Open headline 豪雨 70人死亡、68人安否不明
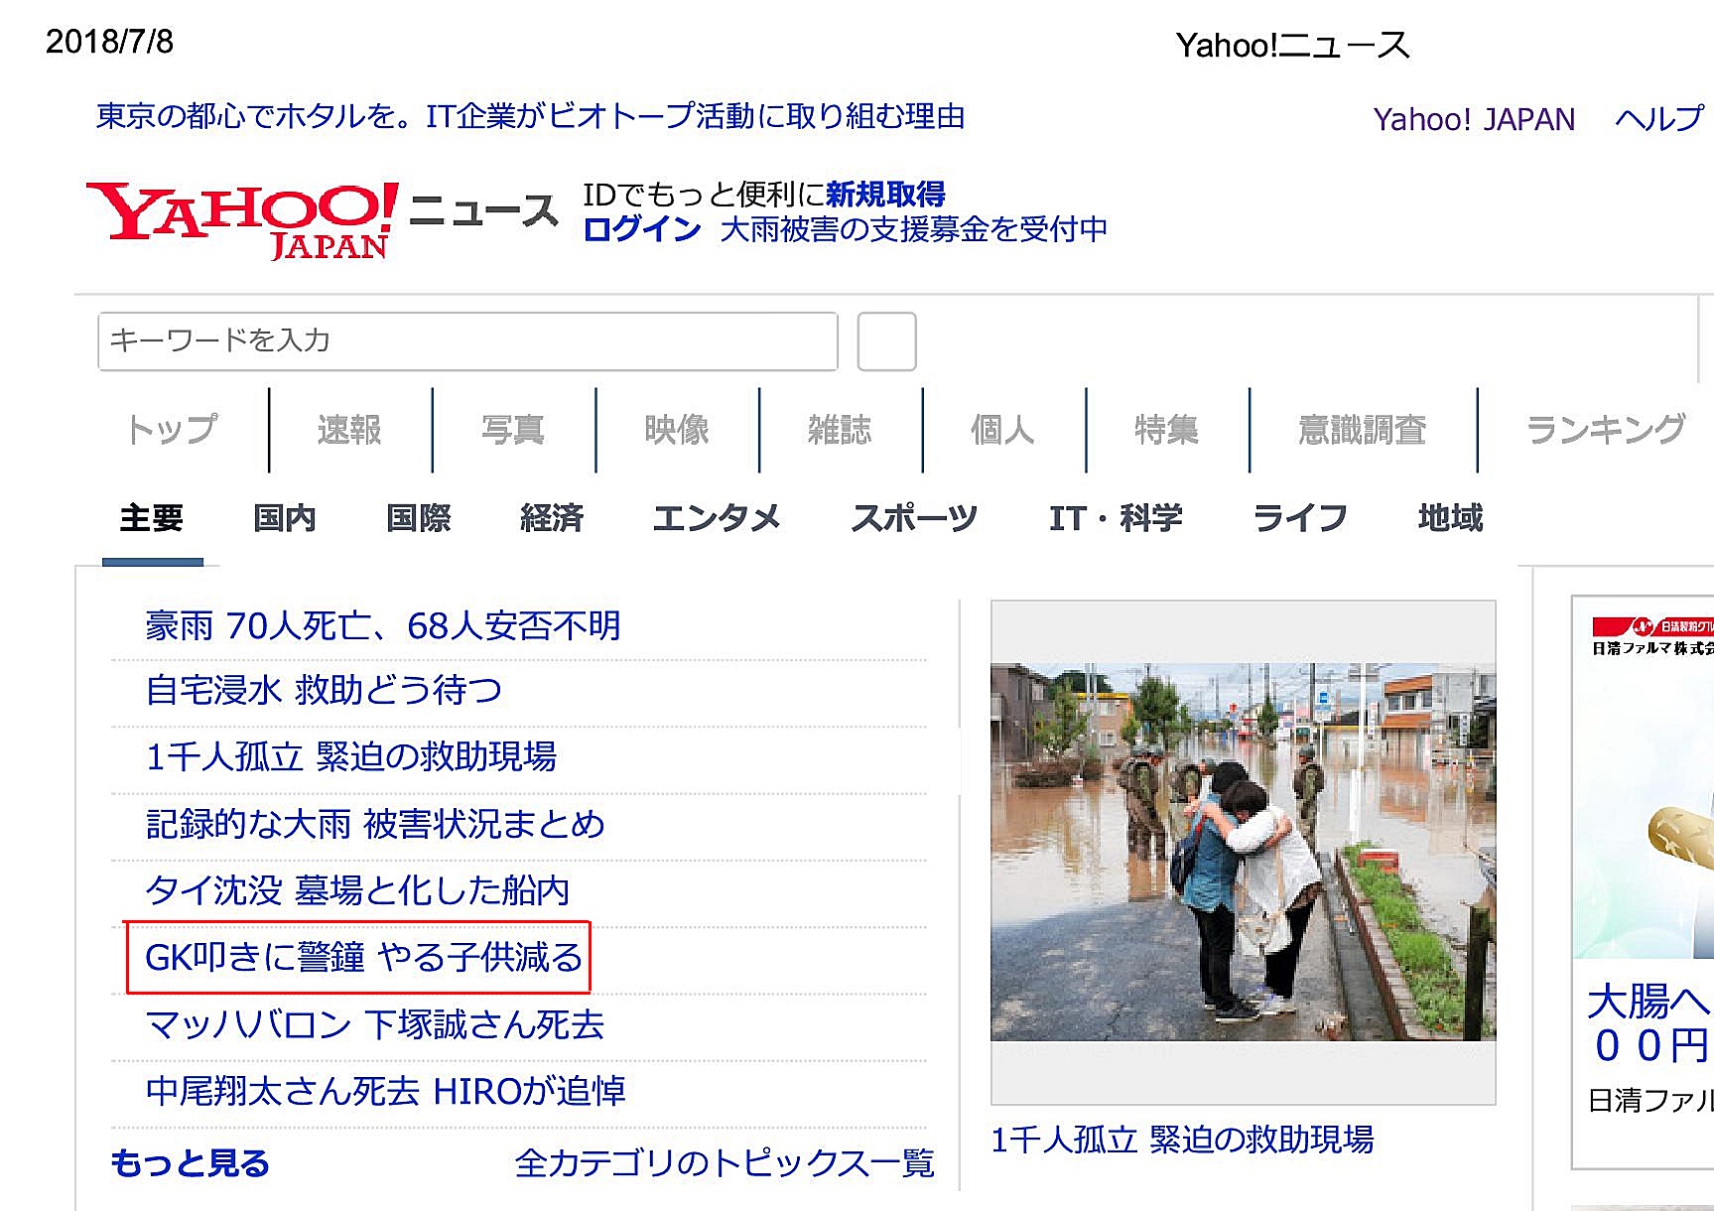1714x1211 pixels. [x=382, y=626]
